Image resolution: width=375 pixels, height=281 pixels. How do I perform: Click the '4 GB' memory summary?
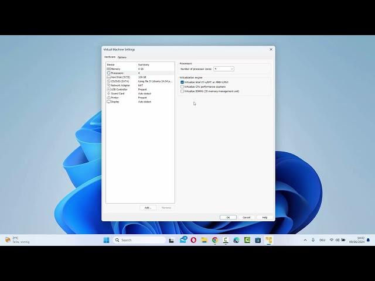(x=141, y=69)
